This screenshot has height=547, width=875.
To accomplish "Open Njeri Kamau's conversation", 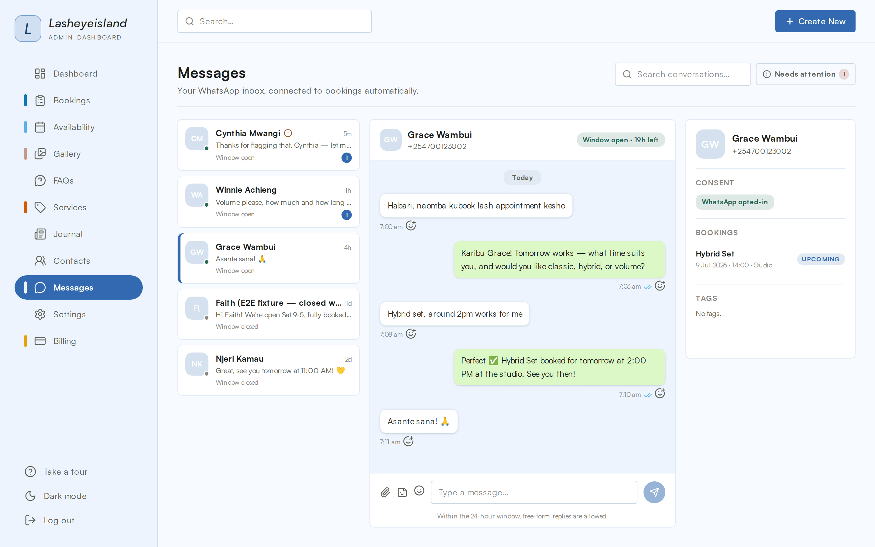I will coord(268,370).
